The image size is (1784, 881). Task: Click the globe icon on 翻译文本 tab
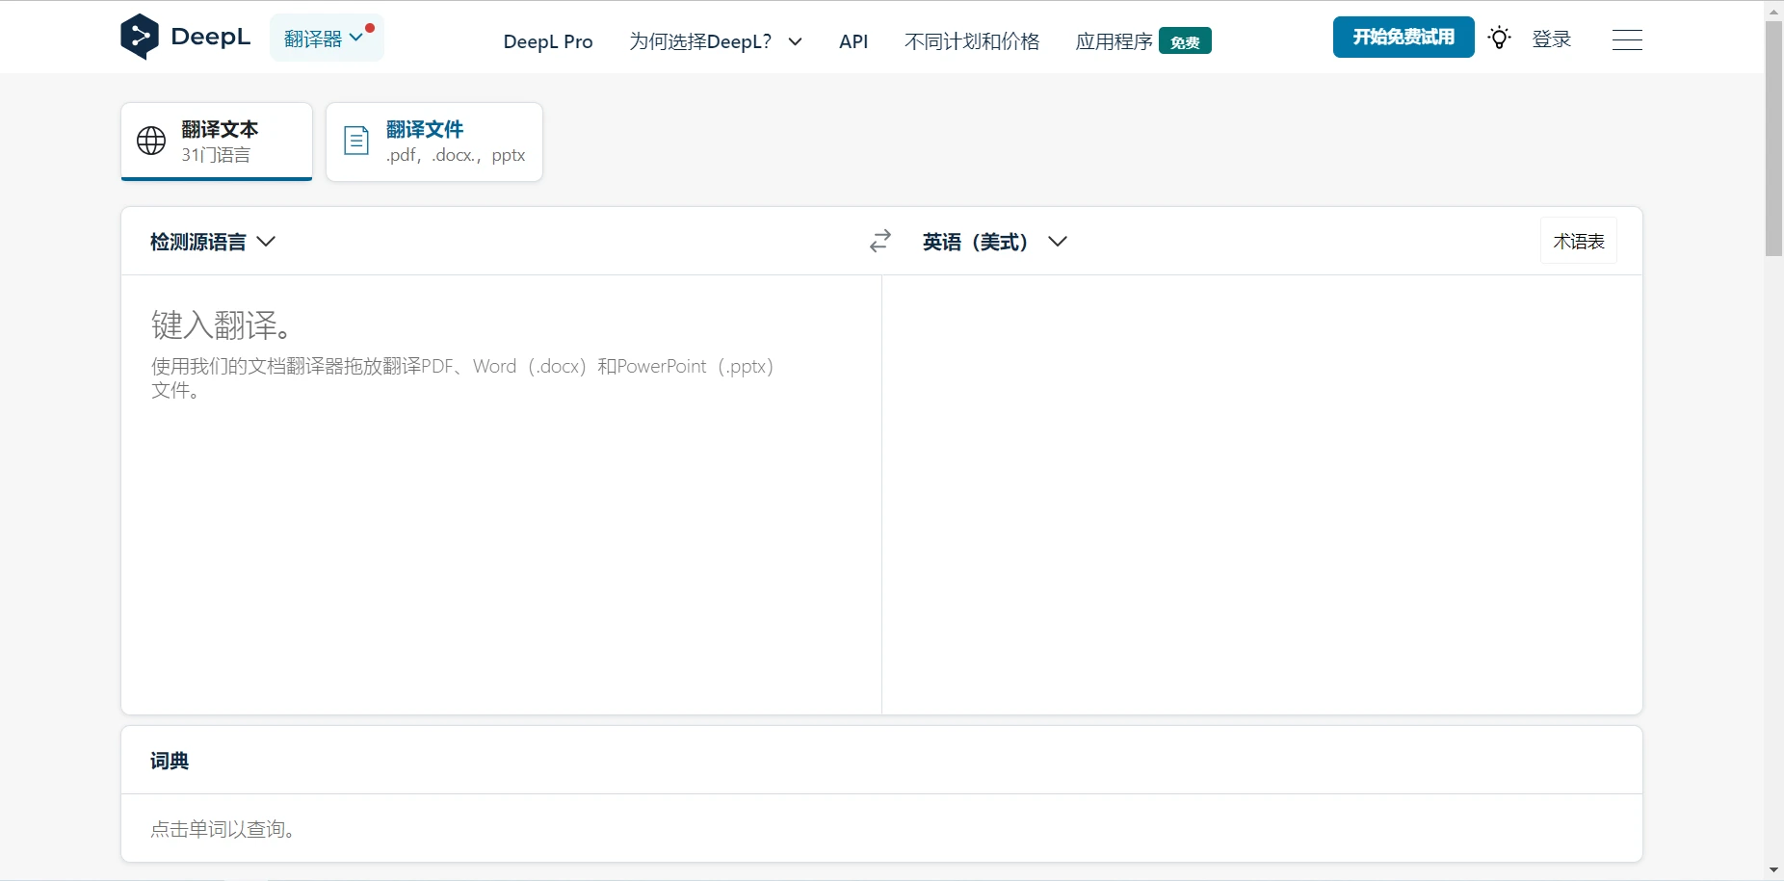coord(151,142)
